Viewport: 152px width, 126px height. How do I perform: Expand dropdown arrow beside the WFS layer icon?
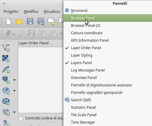pos(15,112)
